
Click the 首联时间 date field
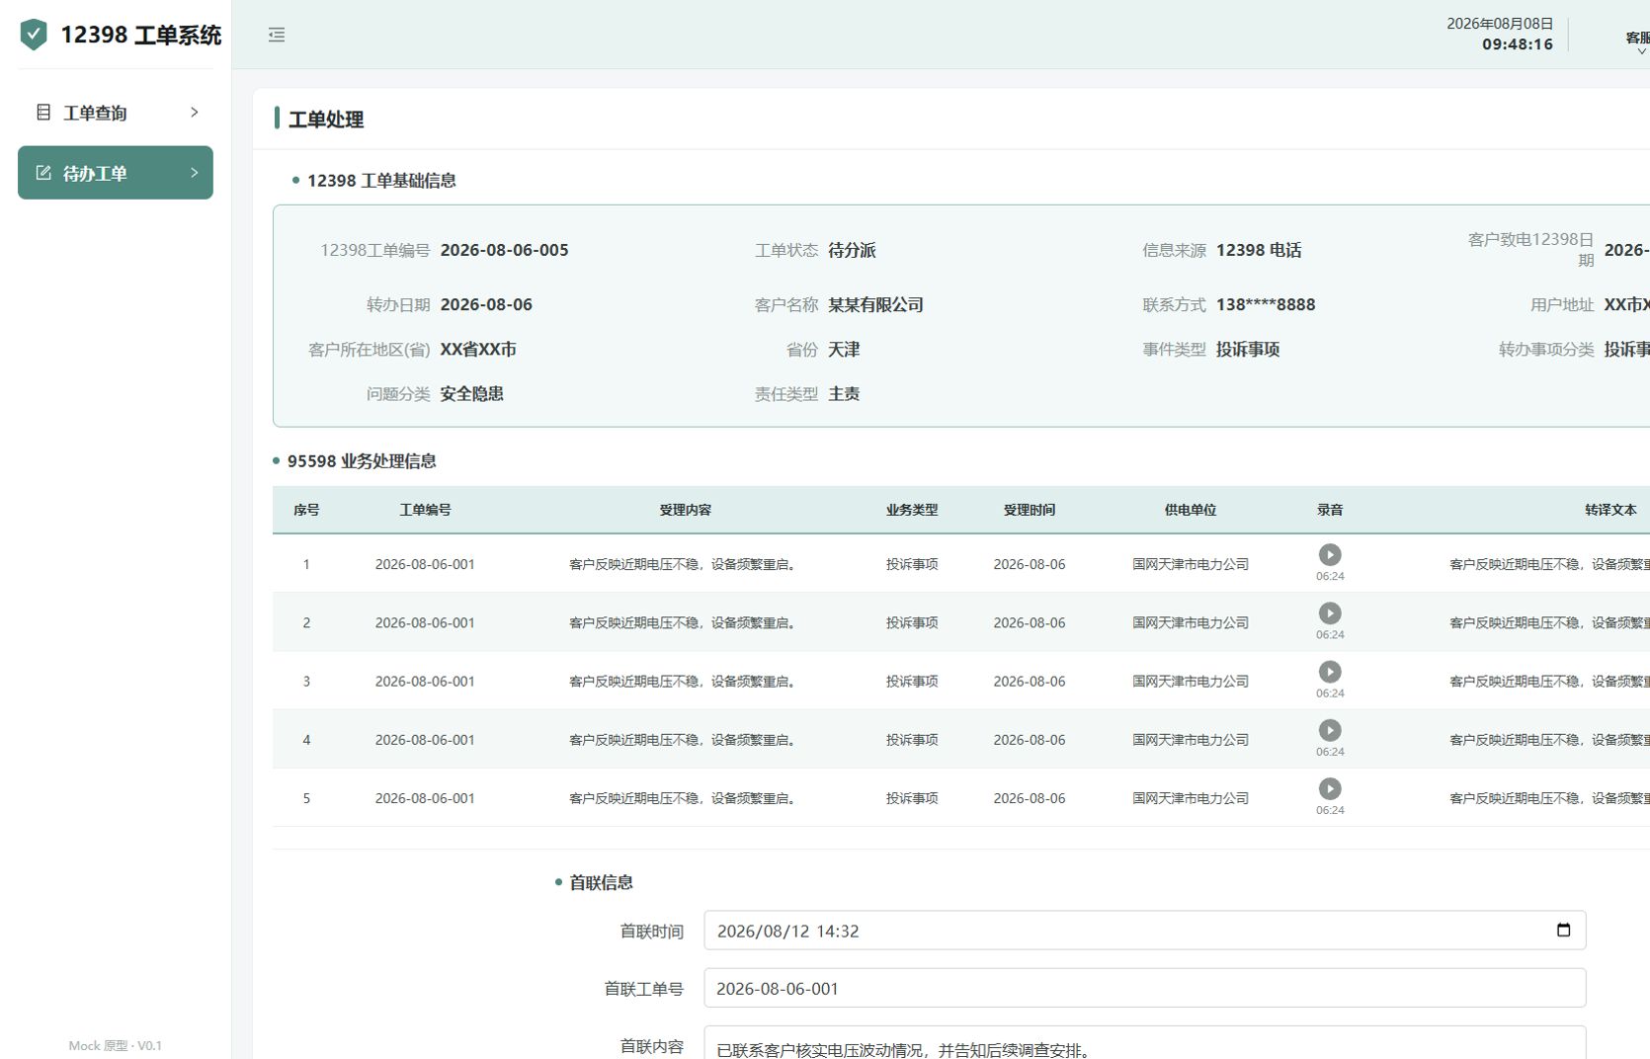click(1145, 931)
